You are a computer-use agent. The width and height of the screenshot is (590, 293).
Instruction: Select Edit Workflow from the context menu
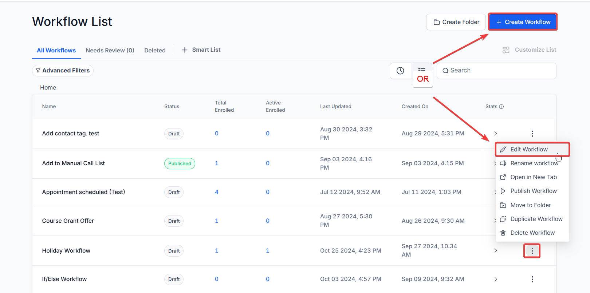[529, 150]
